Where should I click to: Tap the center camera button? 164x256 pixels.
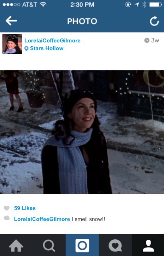[x=82, y=245]
